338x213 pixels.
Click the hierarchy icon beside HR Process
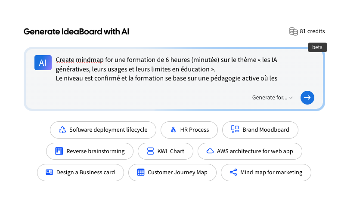point(173,130)
